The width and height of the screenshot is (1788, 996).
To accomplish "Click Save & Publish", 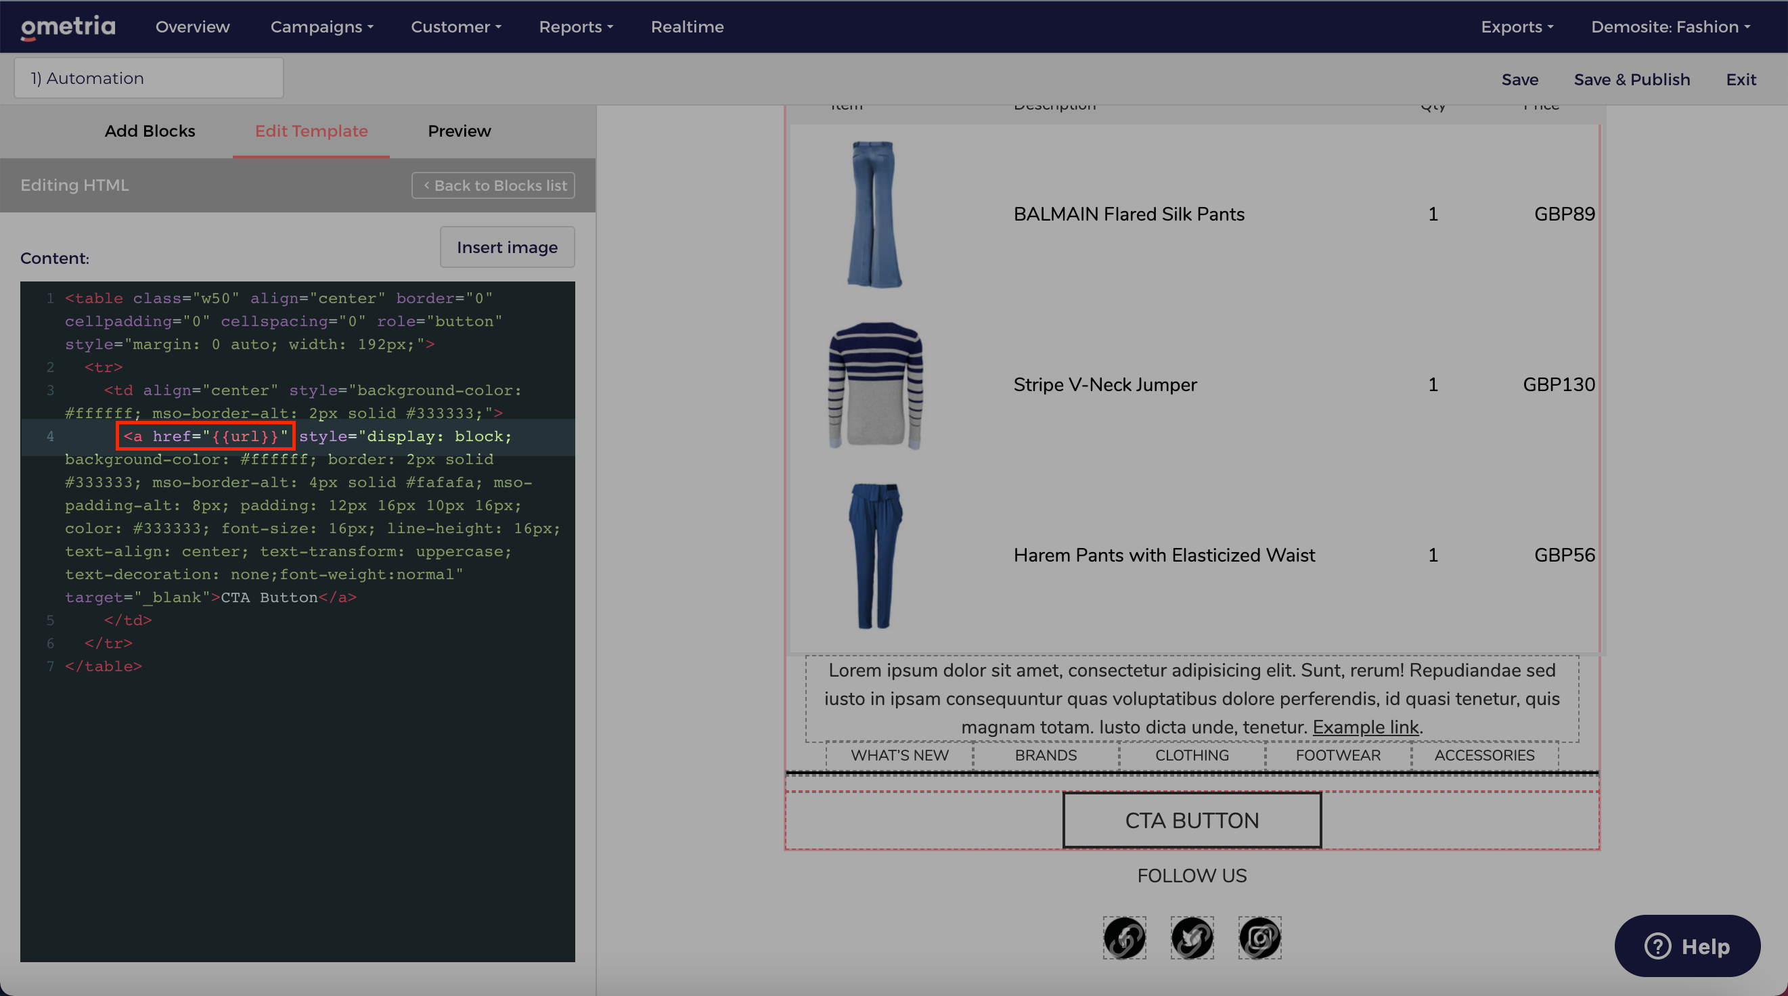I will [1632, 80].
